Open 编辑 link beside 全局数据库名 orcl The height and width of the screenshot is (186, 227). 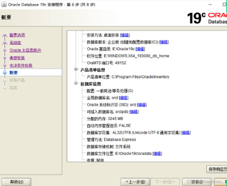(x=123, y=98)
